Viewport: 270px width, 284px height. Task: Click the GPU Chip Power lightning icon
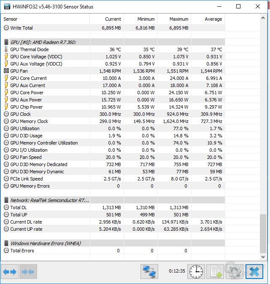point(6,107)
